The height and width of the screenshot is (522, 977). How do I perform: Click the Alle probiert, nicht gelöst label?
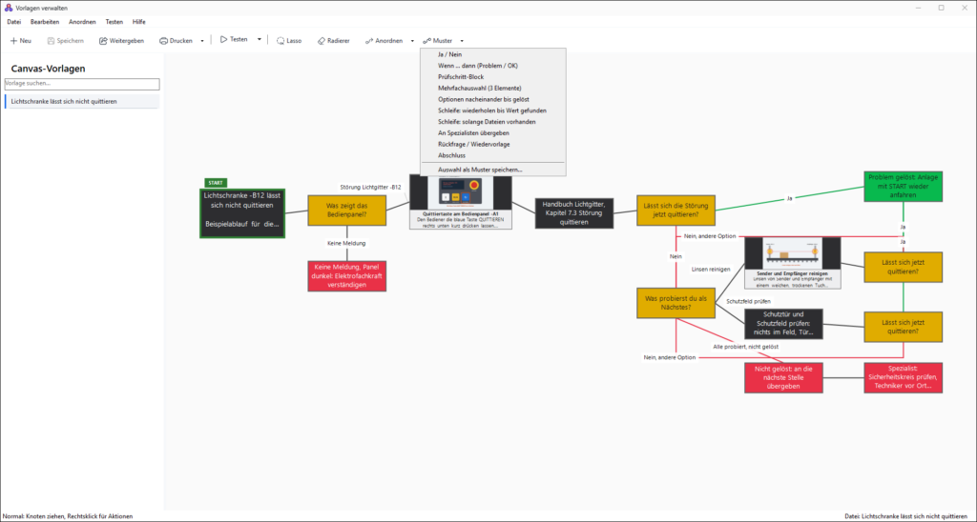pyautogui.click(x=746, y=347)
